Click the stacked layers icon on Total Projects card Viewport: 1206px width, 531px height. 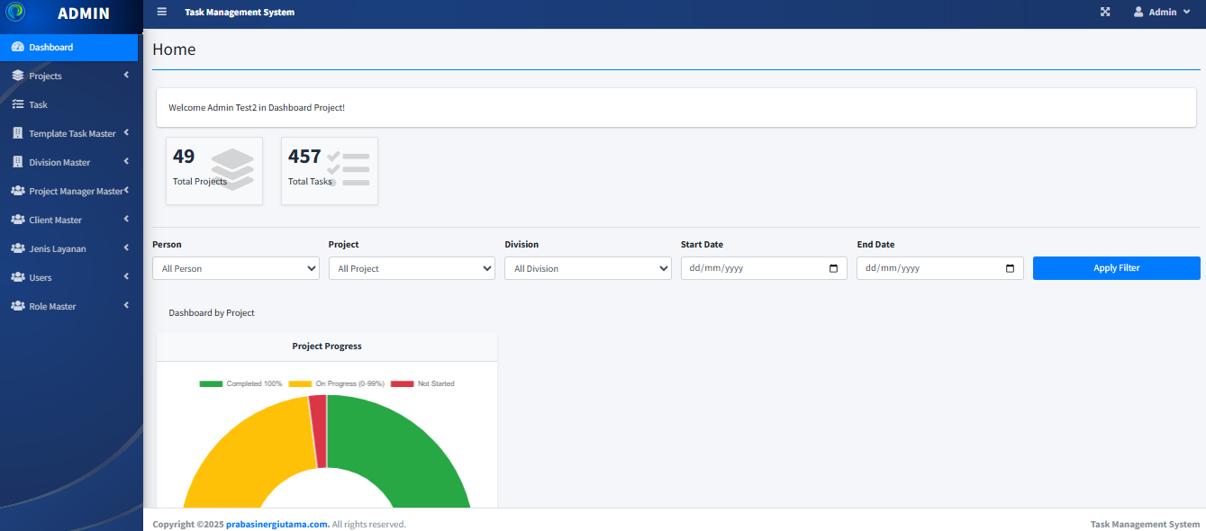pos(232,169)
